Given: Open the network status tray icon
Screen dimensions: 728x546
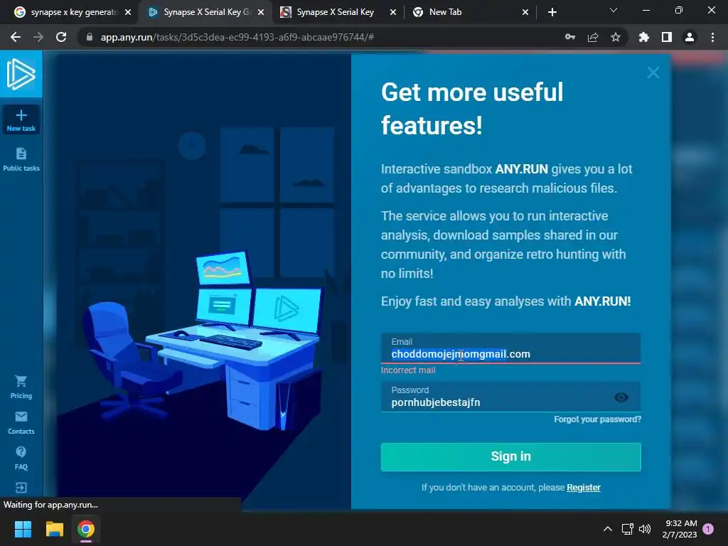Looking at the screenshot, I should (628, 529).
